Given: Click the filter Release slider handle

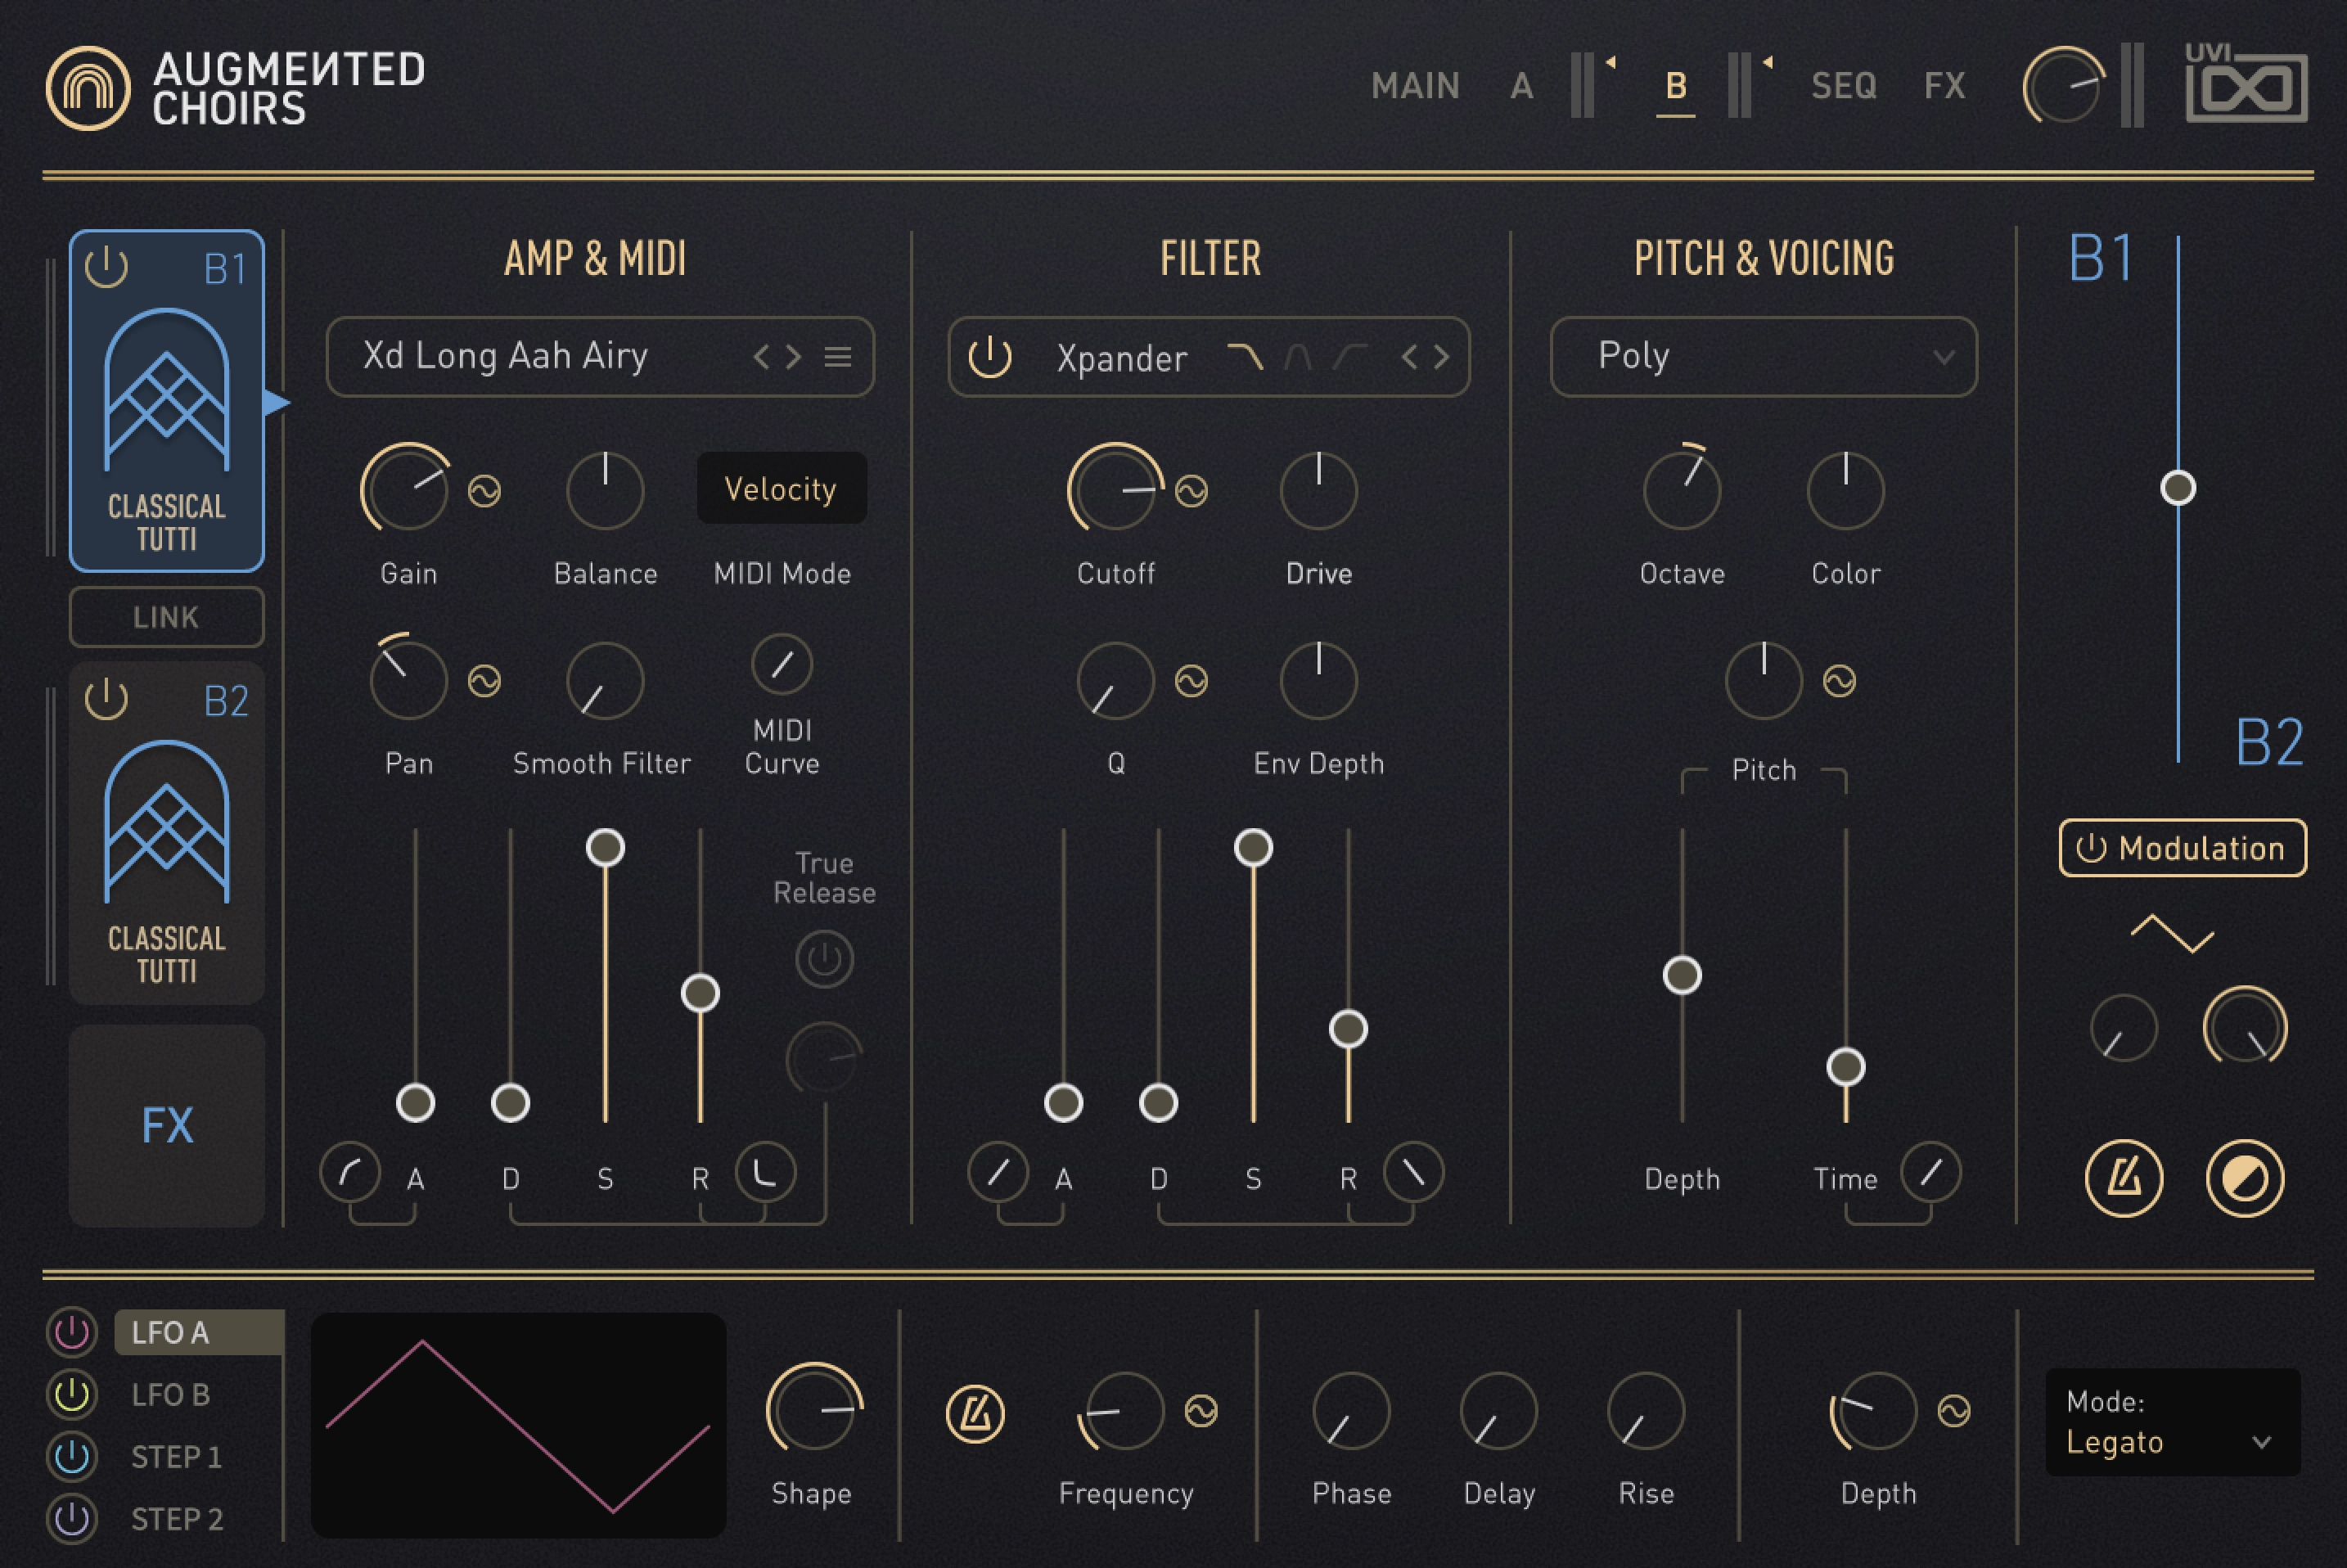Looking at the screenshot, I should pyautogui.click(x=1348, y=1029).
